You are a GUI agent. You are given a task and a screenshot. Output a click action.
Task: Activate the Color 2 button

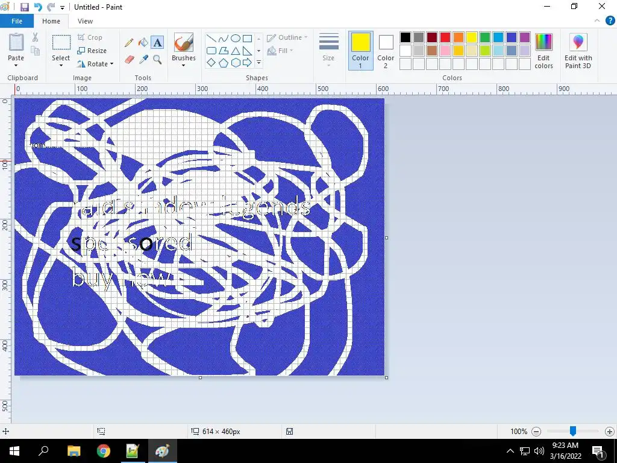coord(386,51)
